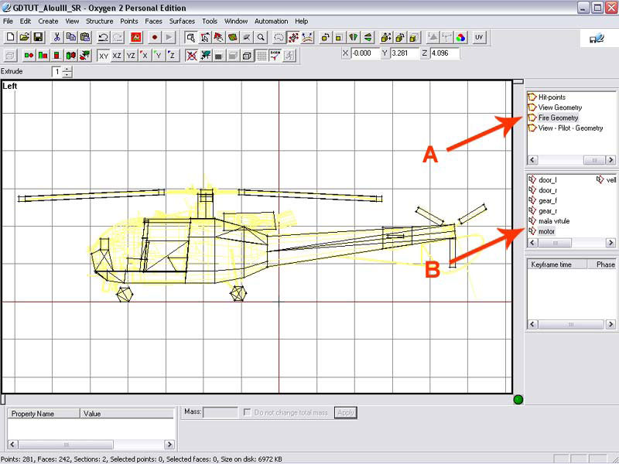Click the red record dot icon

pyautogui.click(x=155, y=37)
